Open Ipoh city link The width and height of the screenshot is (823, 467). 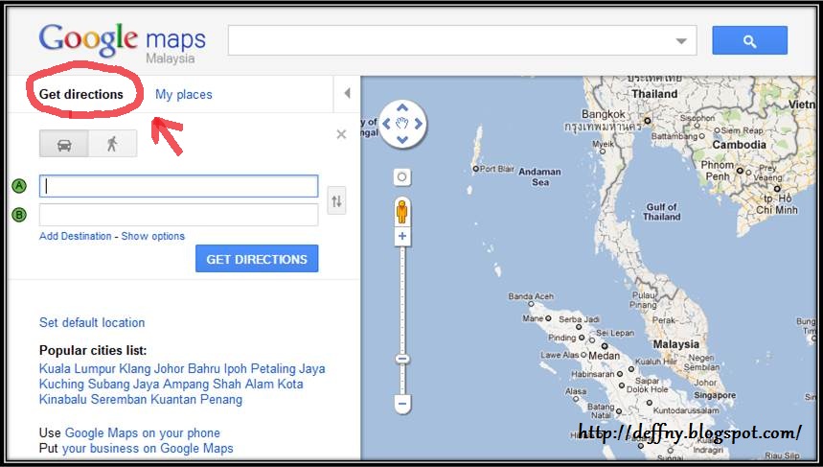[235, 369]
